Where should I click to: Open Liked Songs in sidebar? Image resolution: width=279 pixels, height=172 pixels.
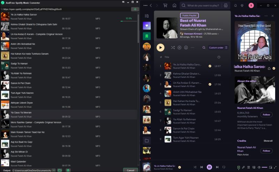[x=146, y=25]
